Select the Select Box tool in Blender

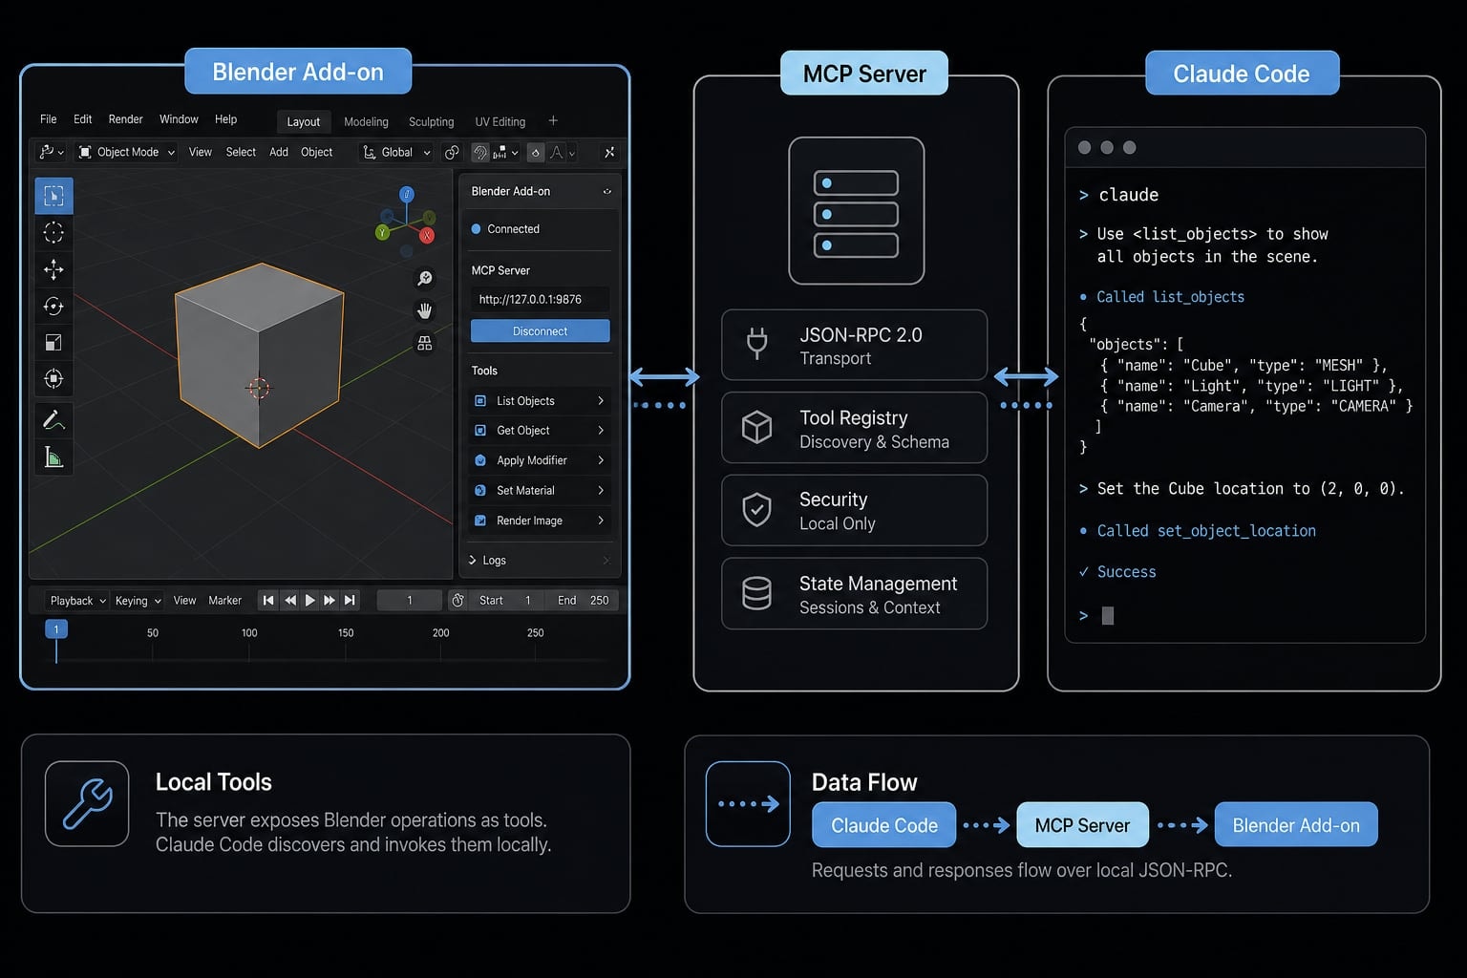pos(53,196)
